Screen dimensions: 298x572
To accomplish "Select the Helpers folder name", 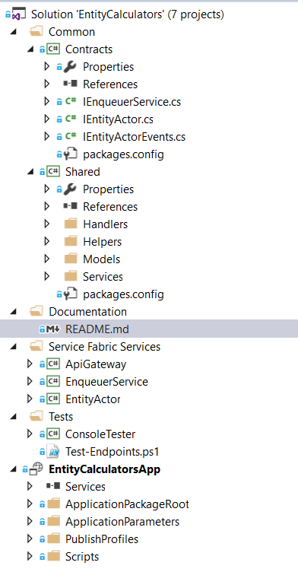I will 102,242.
